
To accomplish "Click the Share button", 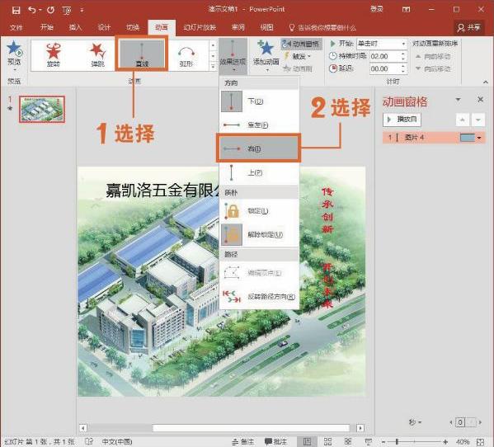I will point(469,28).
